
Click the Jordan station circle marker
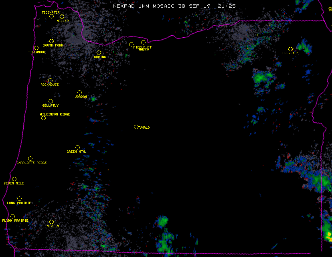[79, 92]
